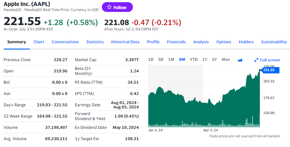Image resolution: width=290 pixels, height=147 pixels.
Task: Click the 203.33 chart axis label
Action: point(269,81)
